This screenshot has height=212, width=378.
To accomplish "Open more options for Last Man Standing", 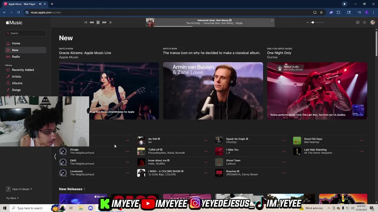I will pyautogui.click(x=361, y=151).
